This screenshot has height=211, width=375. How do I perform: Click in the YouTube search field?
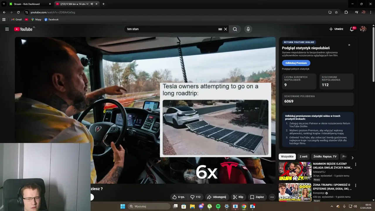click(171, 29)
